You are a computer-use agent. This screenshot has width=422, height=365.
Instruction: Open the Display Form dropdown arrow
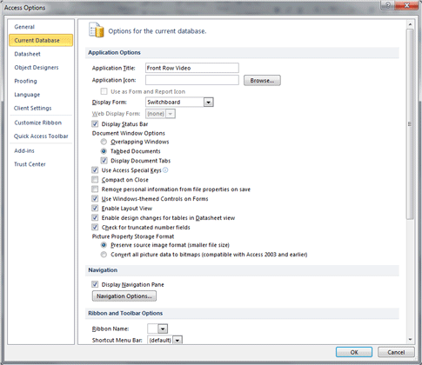(x=208, y=103)
